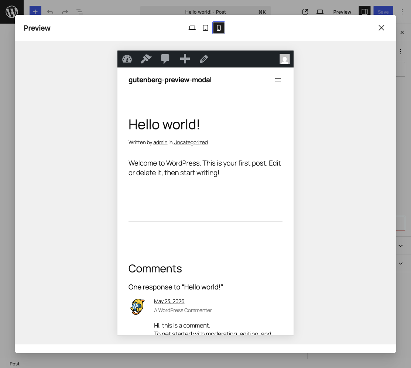The height and width of the screenshot is (368, 411).
Task: Open the admin author link
Action: tap(160, 142)
